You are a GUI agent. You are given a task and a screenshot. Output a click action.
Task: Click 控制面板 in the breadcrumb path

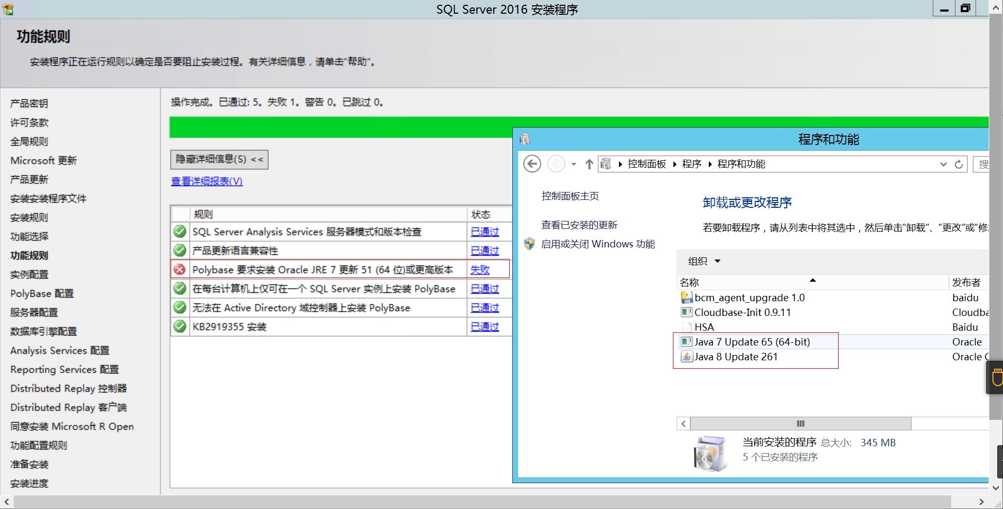click(x=647, y=164)
